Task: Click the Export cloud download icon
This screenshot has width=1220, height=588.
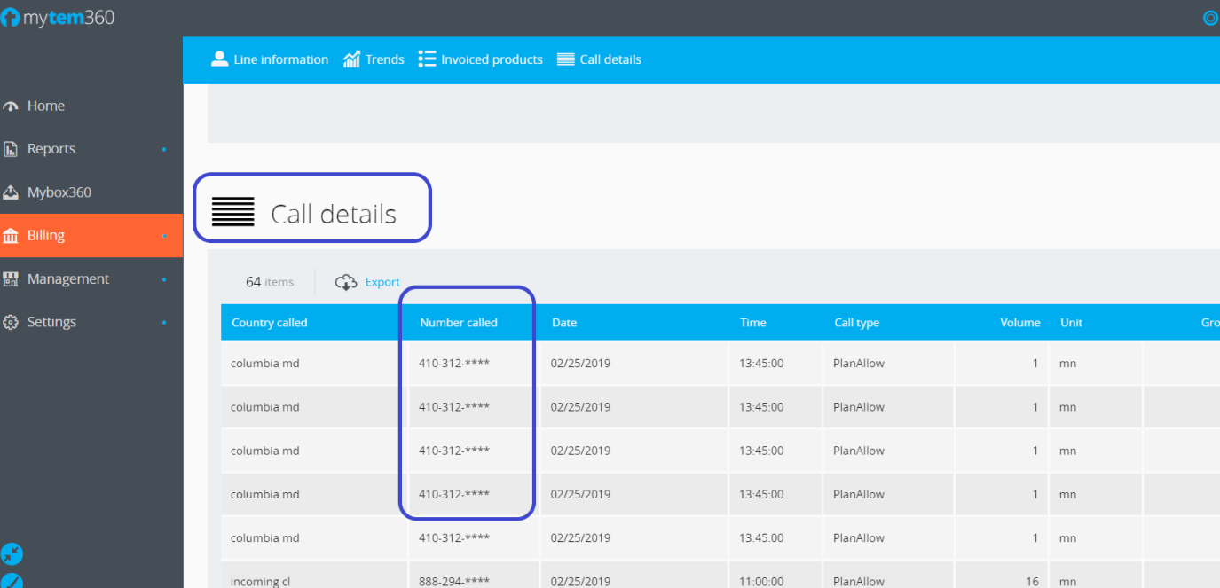Action: point(346,282)
